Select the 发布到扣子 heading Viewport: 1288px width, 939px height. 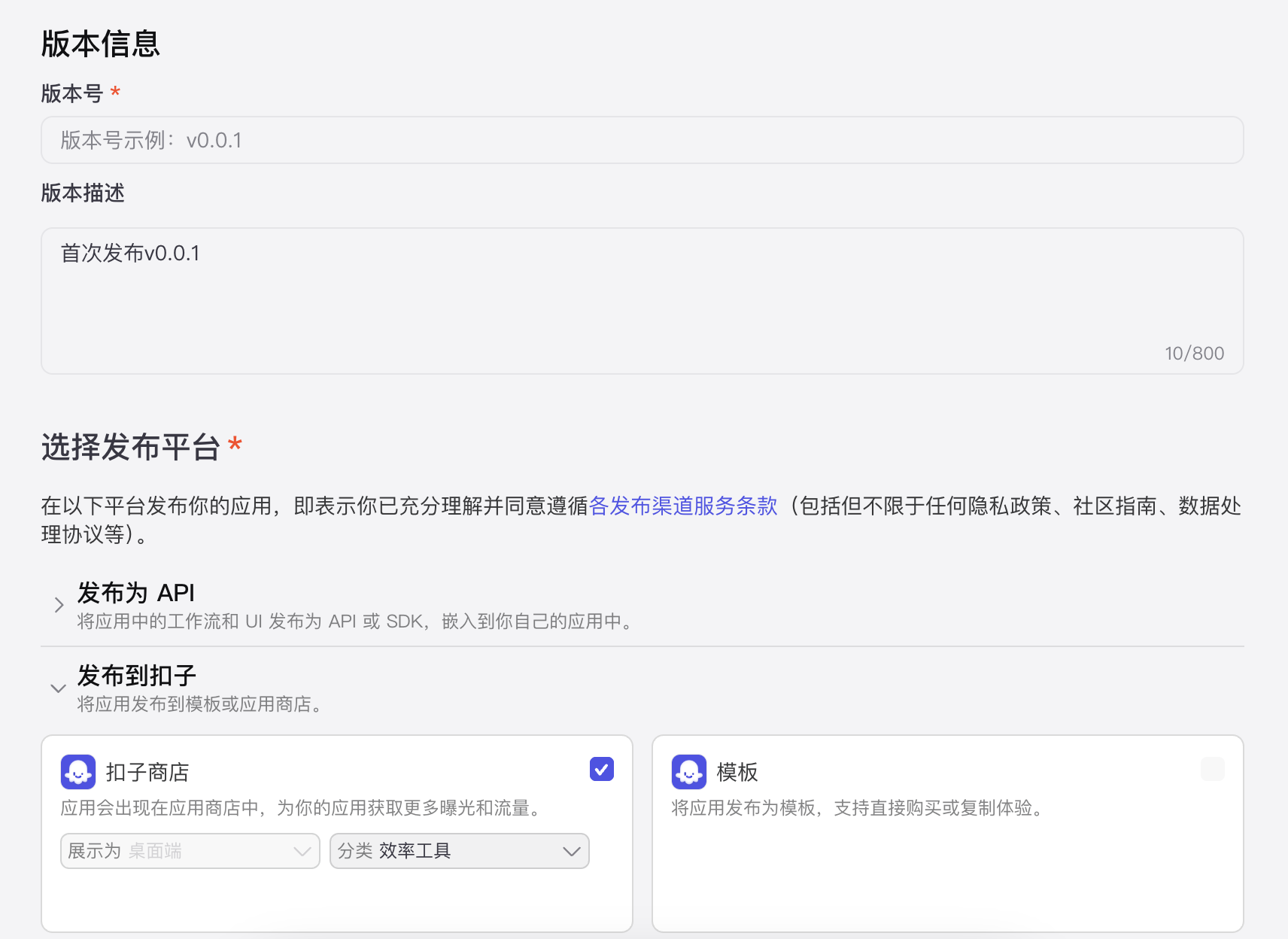click(137, 676)
